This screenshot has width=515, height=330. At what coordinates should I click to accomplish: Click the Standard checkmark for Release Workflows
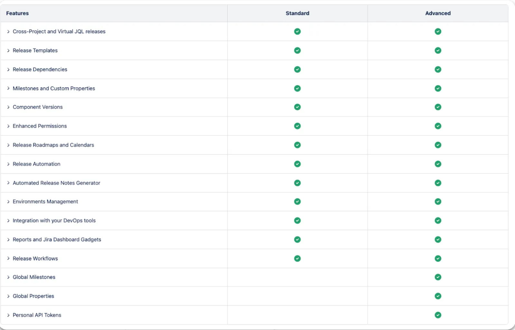tap(297, 258)
